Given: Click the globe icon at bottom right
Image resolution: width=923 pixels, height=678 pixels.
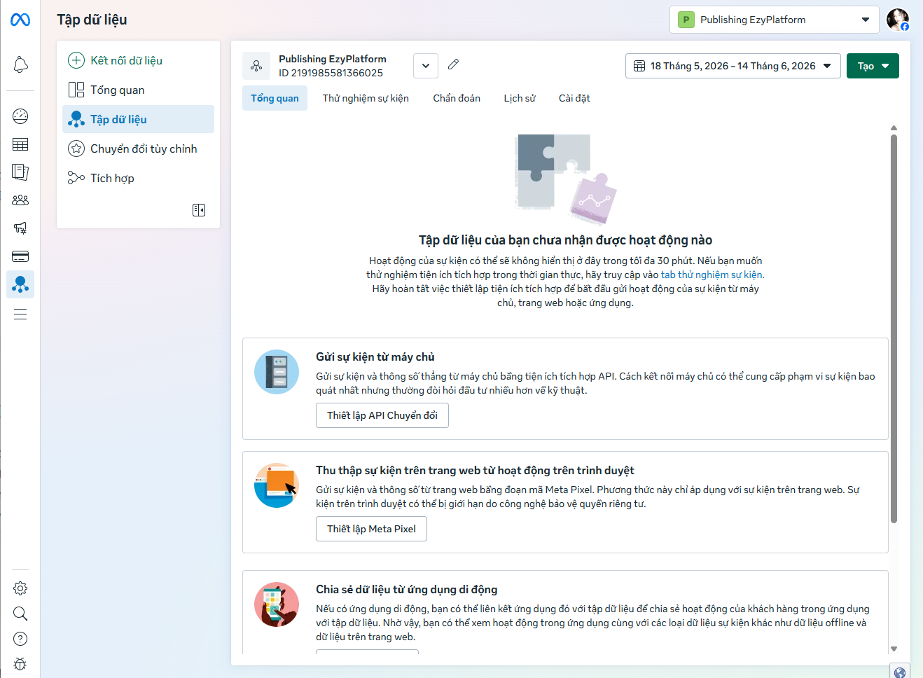Looking at the screenshot, I should coord(900,672).
